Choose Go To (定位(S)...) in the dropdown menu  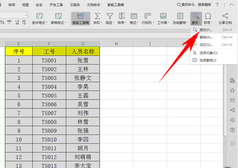(x=214, y=45)
